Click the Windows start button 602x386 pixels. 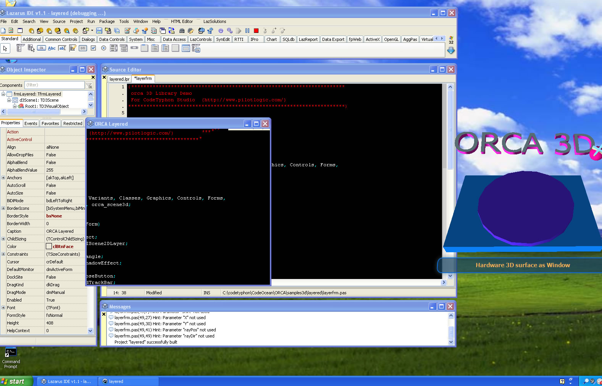click(x=16, y=381)
